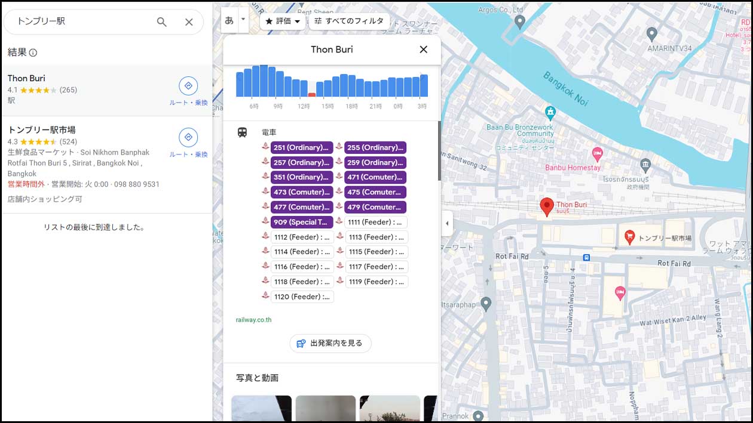Click the 写真と動画 section heading
The height and width of the screenshot is (423, 753).
(x=257, y=378)
